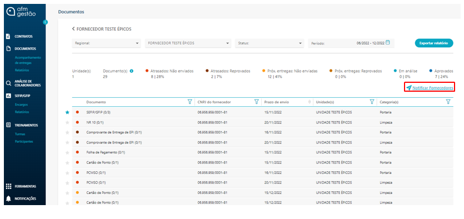Click the Atrasados: Não enviados red dot

click(x=147, y=71)
